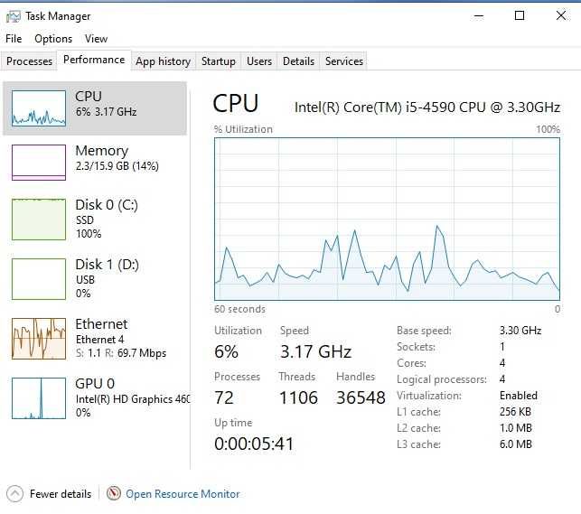The height and width of the screenshot is (514, 581).
Task: Open the File menu
Action: pos(14,39)
